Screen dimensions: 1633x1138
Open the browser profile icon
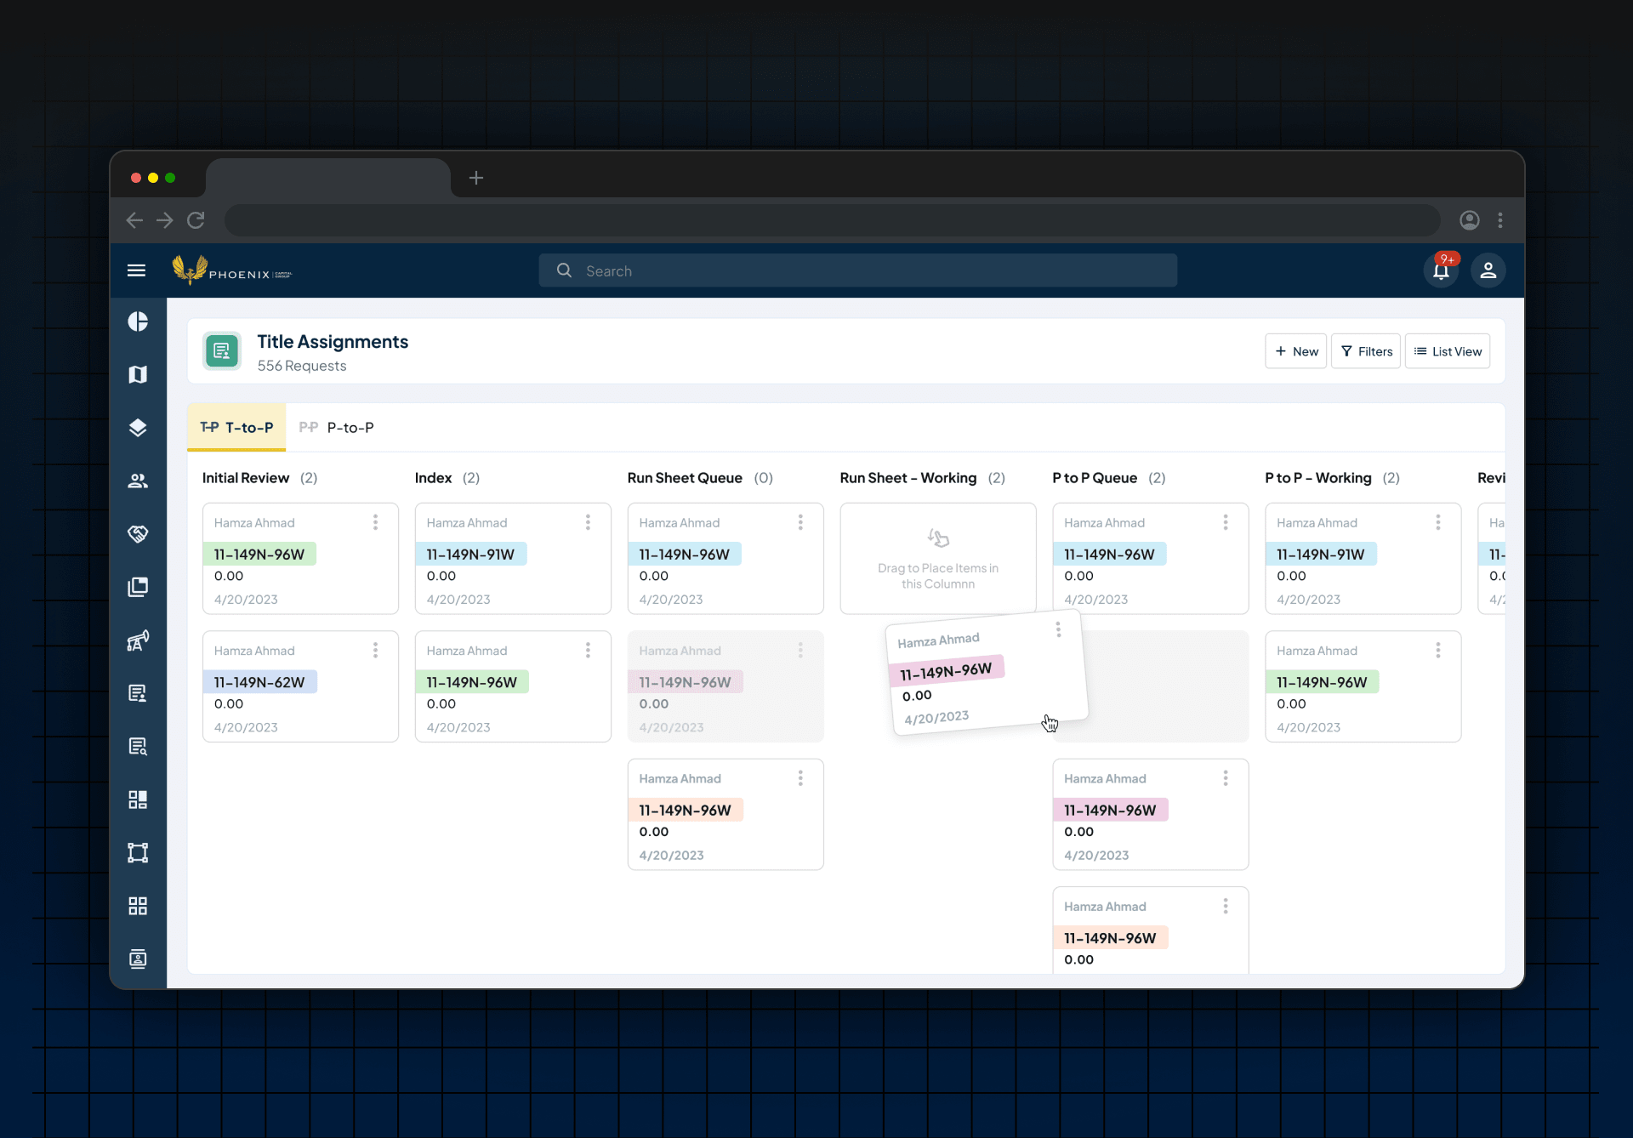pos(1470,220)
